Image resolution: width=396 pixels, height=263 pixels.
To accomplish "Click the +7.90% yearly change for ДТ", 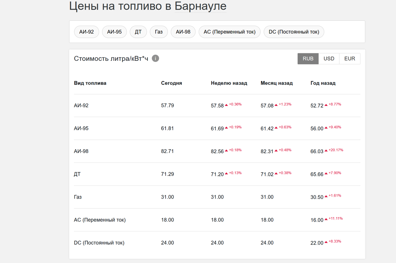I will click(x=335, y=173).
